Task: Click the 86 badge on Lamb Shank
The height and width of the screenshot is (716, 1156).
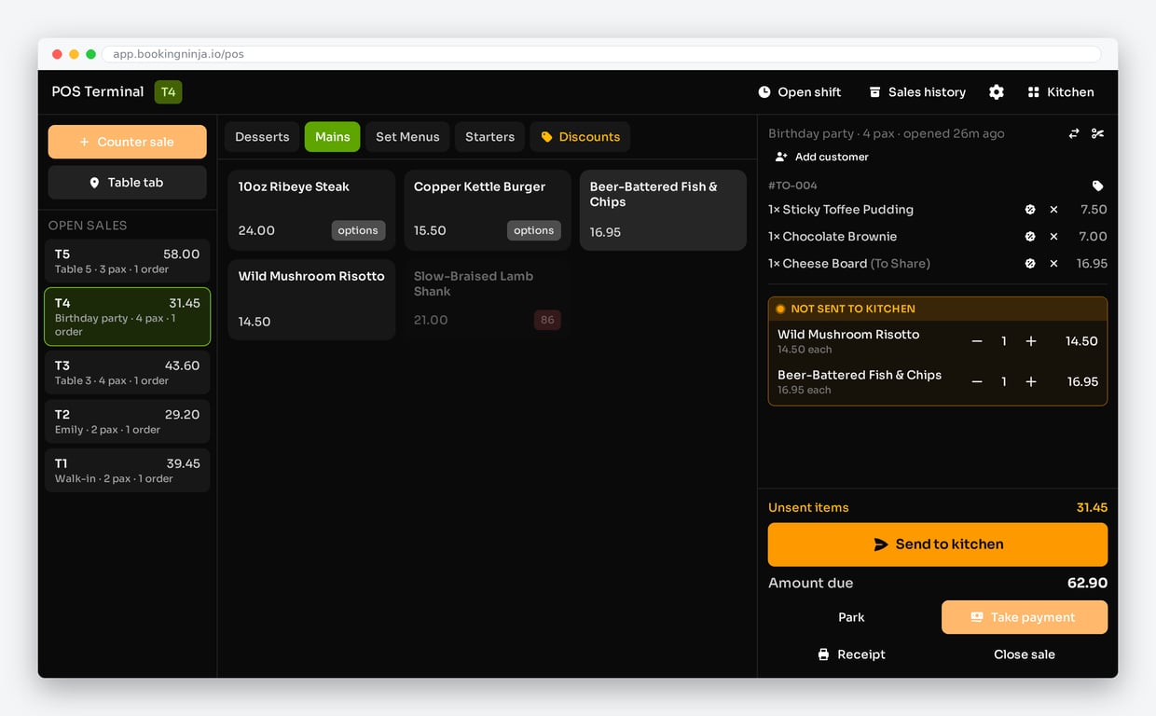Action: coord(547,320)
